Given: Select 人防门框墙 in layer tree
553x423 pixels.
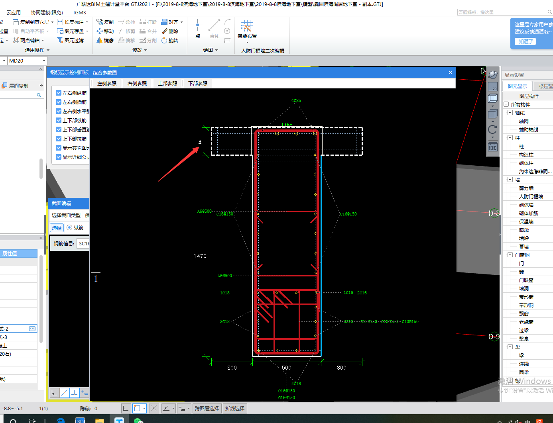Looking at the screenshot, I should tap(531, 196).
